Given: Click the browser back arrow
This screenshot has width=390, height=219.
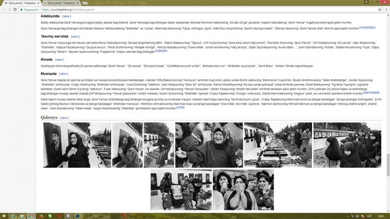Looking at the screenshot, I should click(x=4, y=9).
